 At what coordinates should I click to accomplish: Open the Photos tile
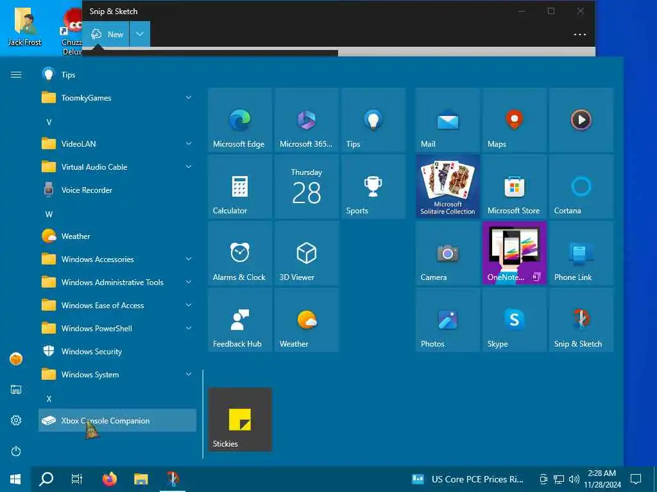pyautogui.click(x=447, y=319)
